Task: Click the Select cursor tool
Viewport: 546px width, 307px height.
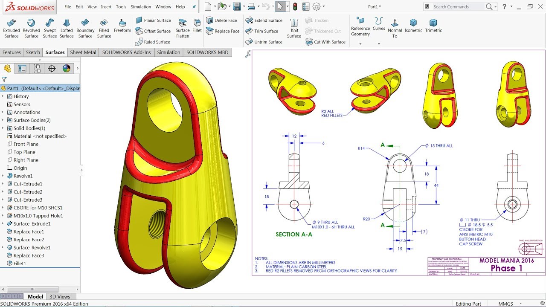Action: point(280,6)
